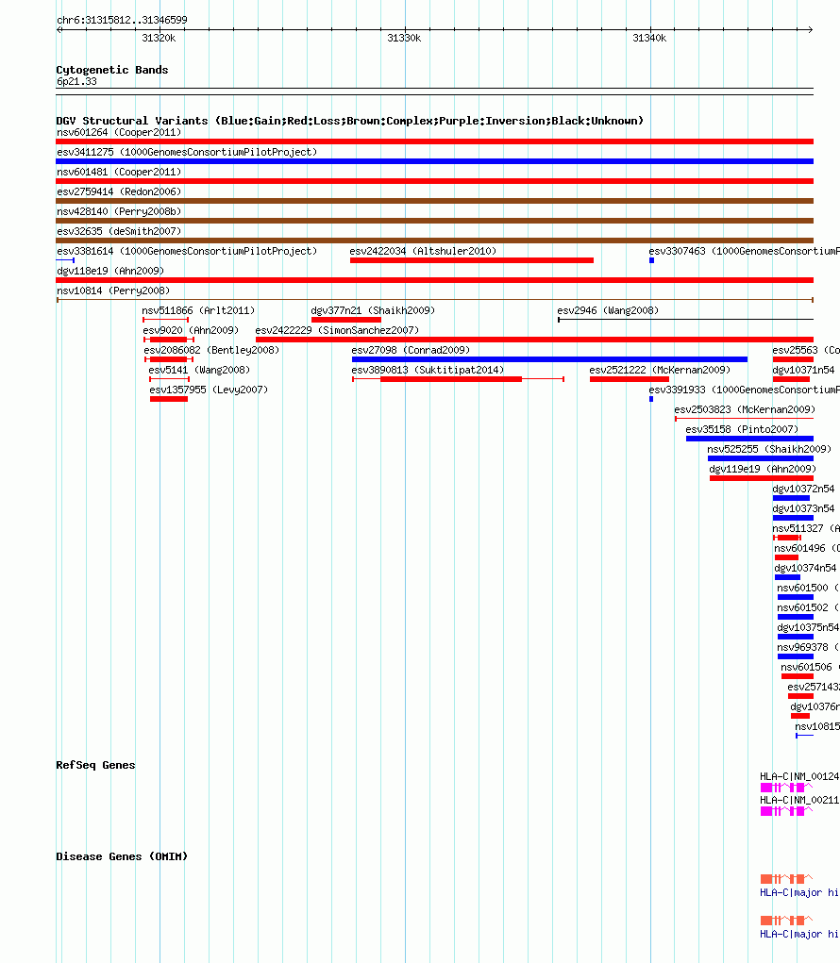Viewport: 840px width, 963px height.
Task: Click the esv2759414 (Redon2006) label
Action: [119, 191]
